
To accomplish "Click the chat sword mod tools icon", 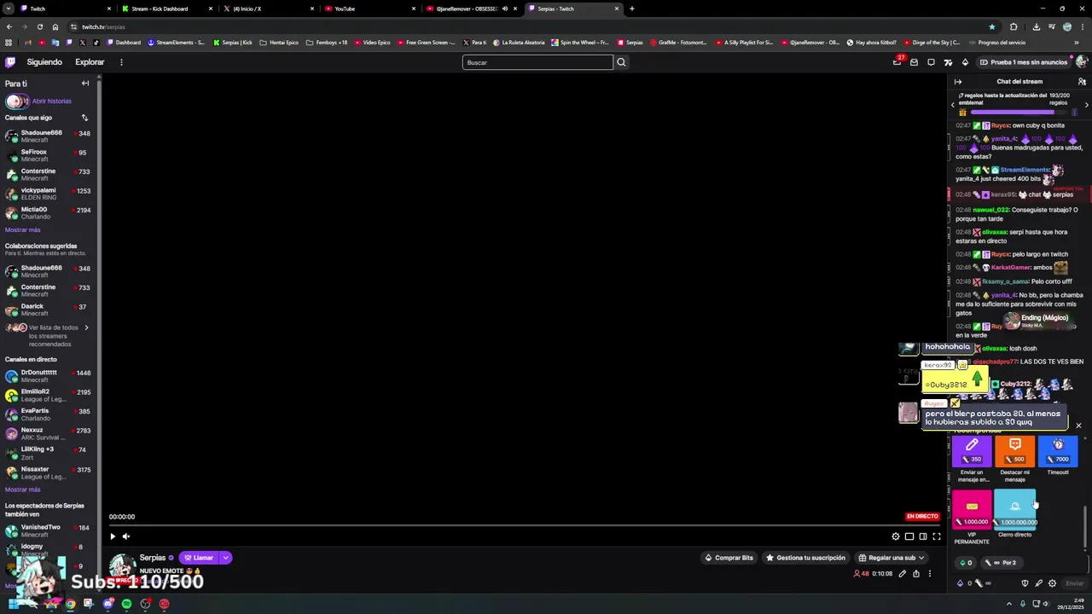I will (1038, 583).
